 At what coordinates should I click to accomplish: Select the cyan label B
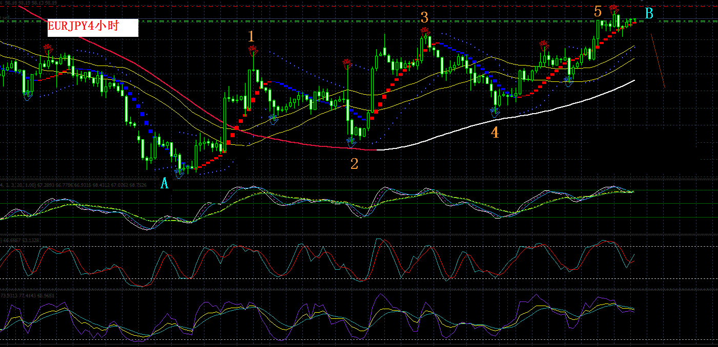click(x=649, y=14)
